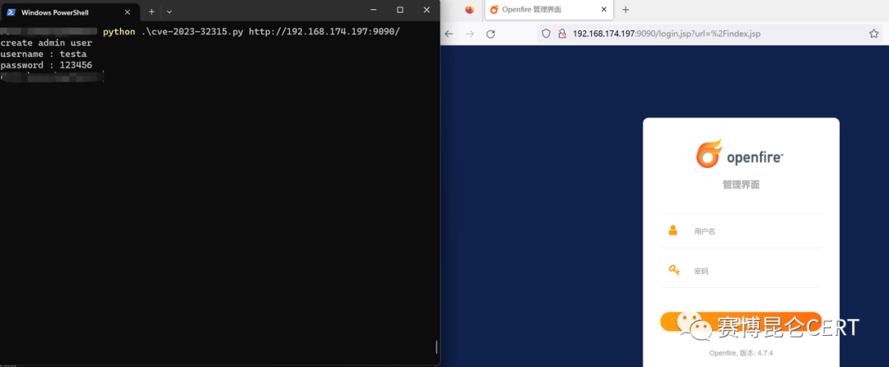Click the Firefox icon in browser tab strip

point(469,10)
